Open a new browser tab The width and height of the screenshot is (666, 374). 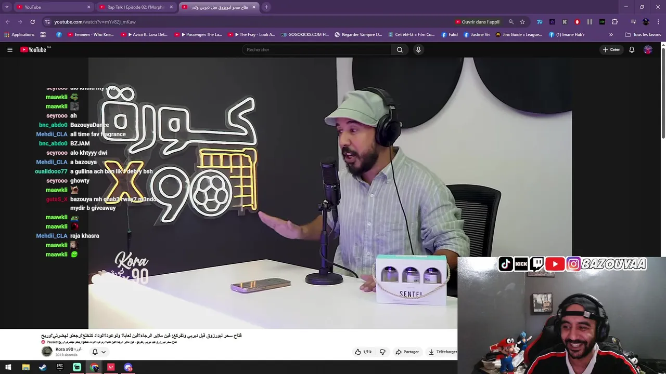266,7
